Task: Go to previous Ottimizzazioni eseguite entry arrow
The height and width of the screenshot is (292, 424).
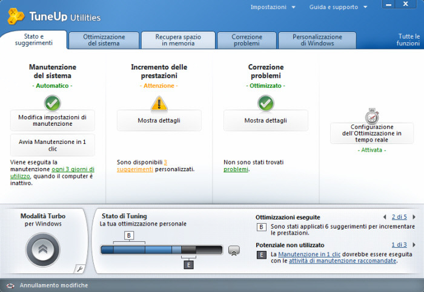Action: tap(385, 217)
